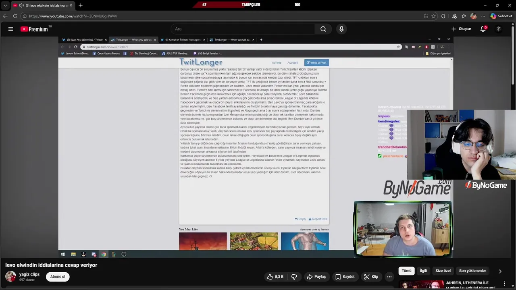Like the video showing 8,3 B
The width and height of the screenshot is (516, 290).
point(275,277)
